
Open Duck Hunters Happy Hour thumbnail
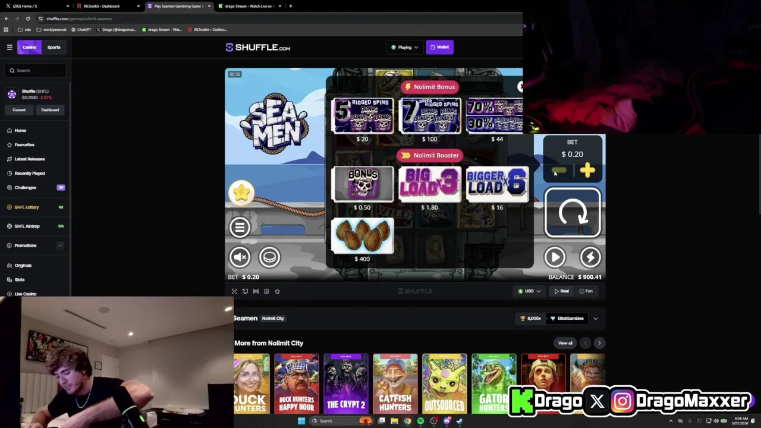[296, 383]
